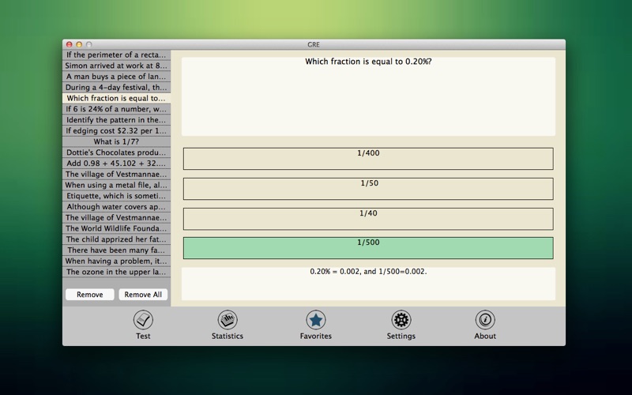Open the About info icon
The width and height of the screenshot is (632, 395).
click(485, 320)
